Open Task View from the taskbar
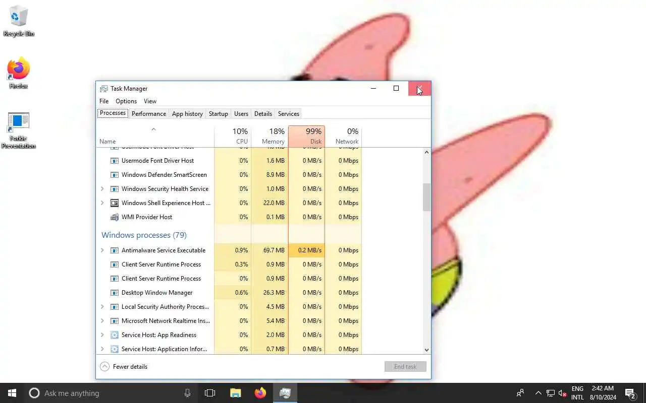 pos(210,393)
